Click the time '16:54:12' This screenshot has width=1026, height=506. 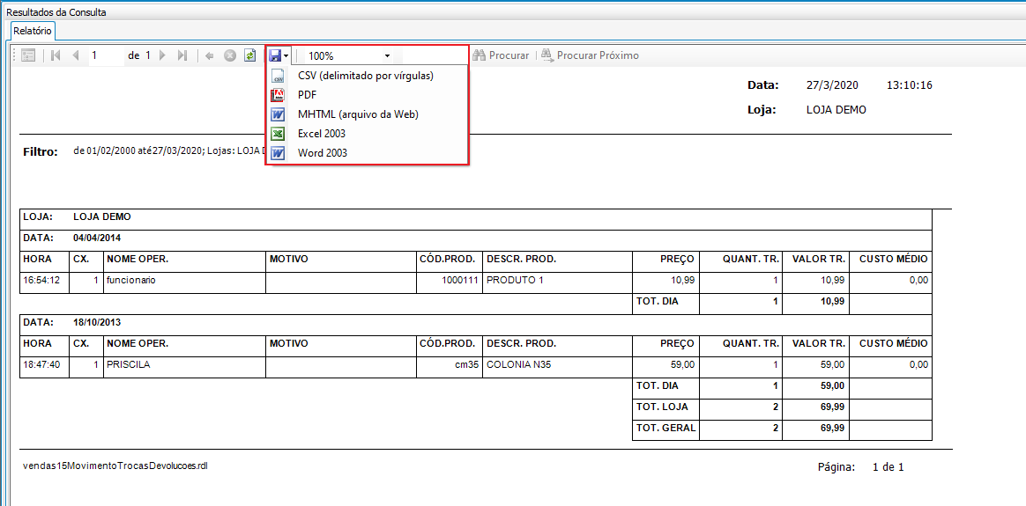tap(42, 280)
